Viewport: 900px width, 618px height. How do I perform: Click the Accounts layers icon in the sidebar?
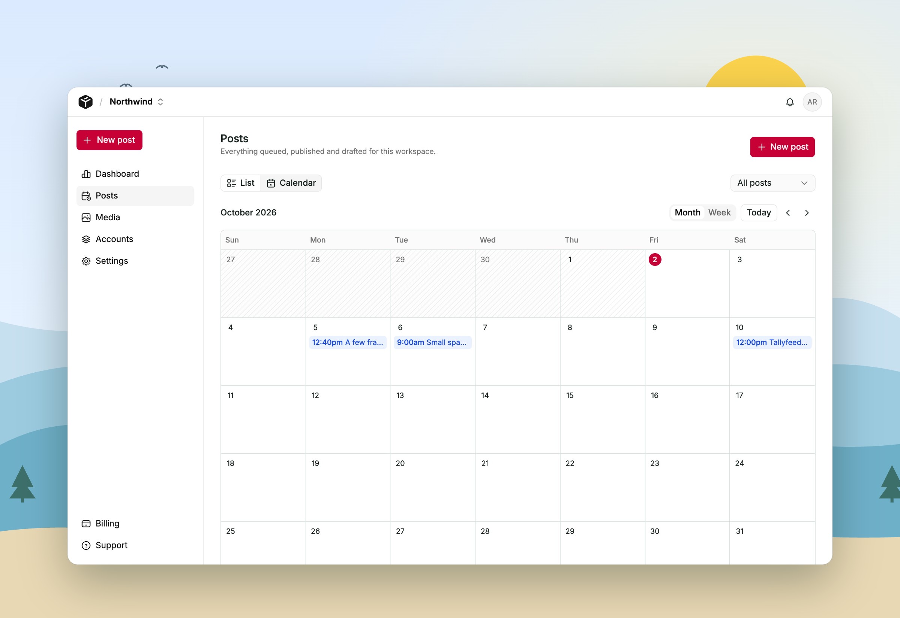(x=86, y=239)
